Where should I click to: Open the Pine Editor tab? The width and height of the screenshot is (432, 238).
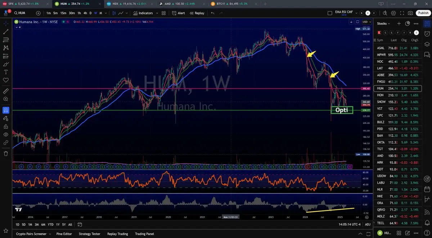(64, 234)
